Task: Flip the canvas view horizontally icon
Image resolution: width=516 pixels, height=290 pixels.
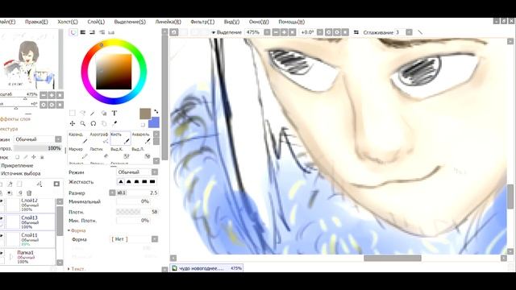Action: (356, 32)
